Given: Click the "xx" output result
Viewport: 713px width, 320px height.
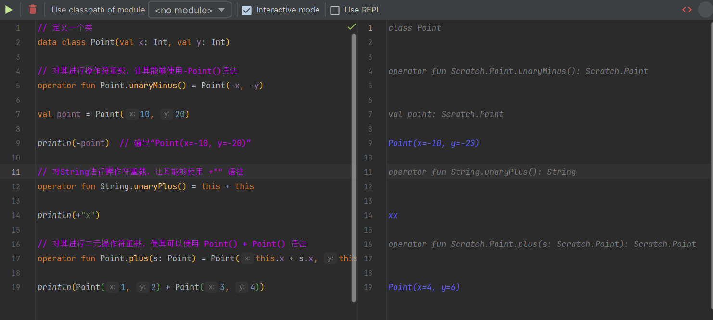Looking at the screenshot, I should coord(393,215).
